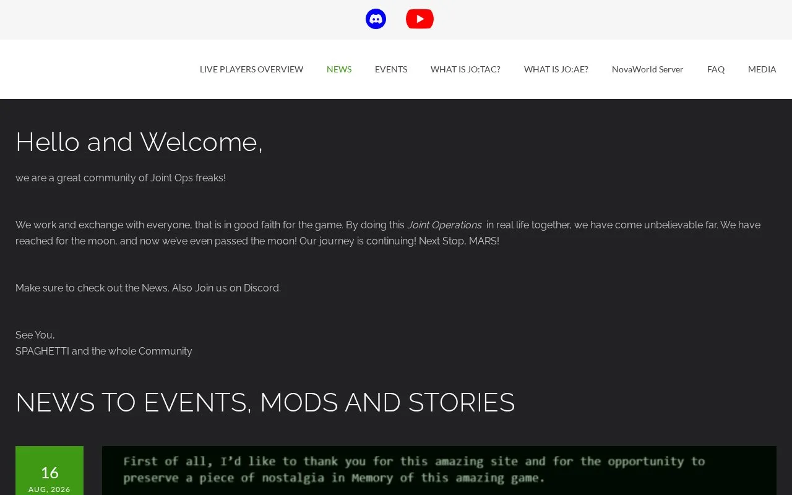
Task: Go to the EVENTS page
Action: coord(391,69)
